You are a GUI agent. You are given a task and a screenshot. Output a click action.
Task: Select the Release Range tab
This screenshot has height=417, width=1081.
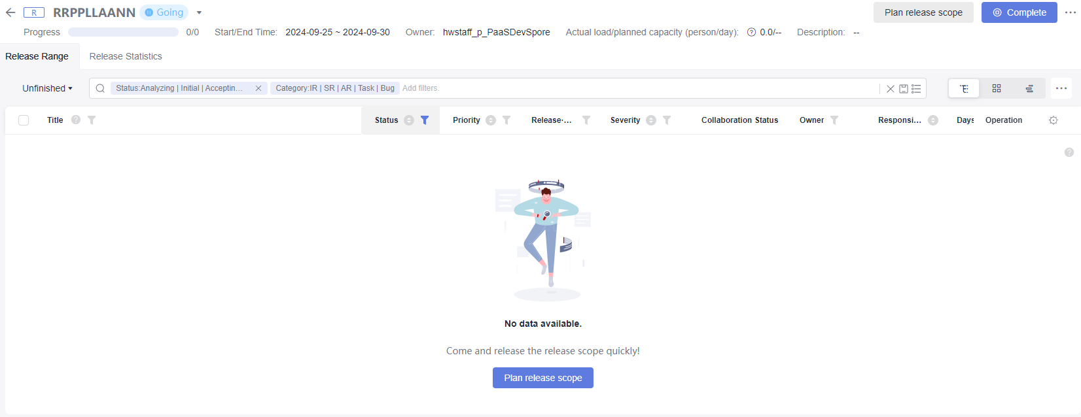coord(37,56)
